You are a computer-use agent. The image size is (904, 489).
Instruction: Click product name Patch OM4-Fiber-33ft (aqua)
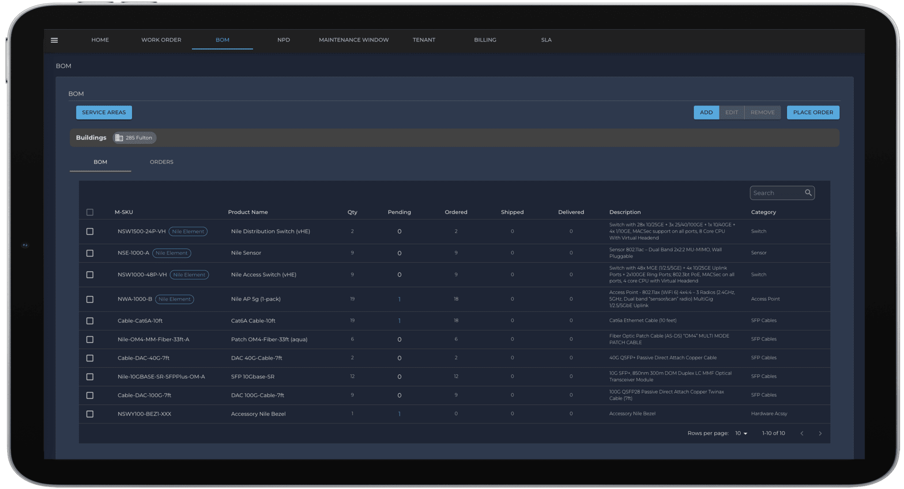click(269, 339)
